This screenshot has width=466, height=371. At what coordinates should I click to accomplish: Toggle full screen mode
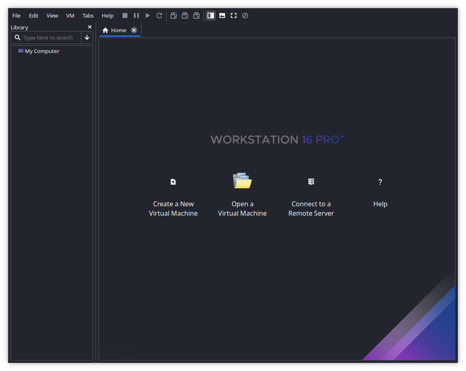[233, 15]
